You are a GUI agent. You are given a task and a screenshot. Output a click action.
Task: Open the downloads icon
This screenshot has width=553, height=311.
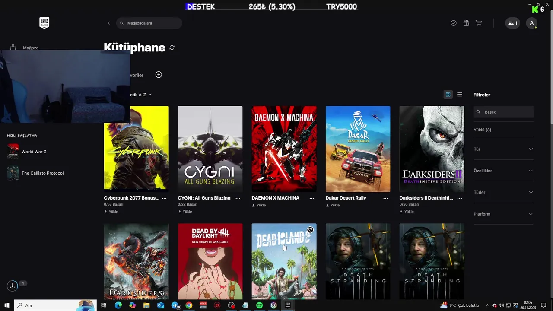pyautogui.click(x=13, y=286)
